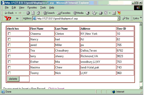Click the Discuss icon in toolbar
Screen dimensions: 144x95
114,13
